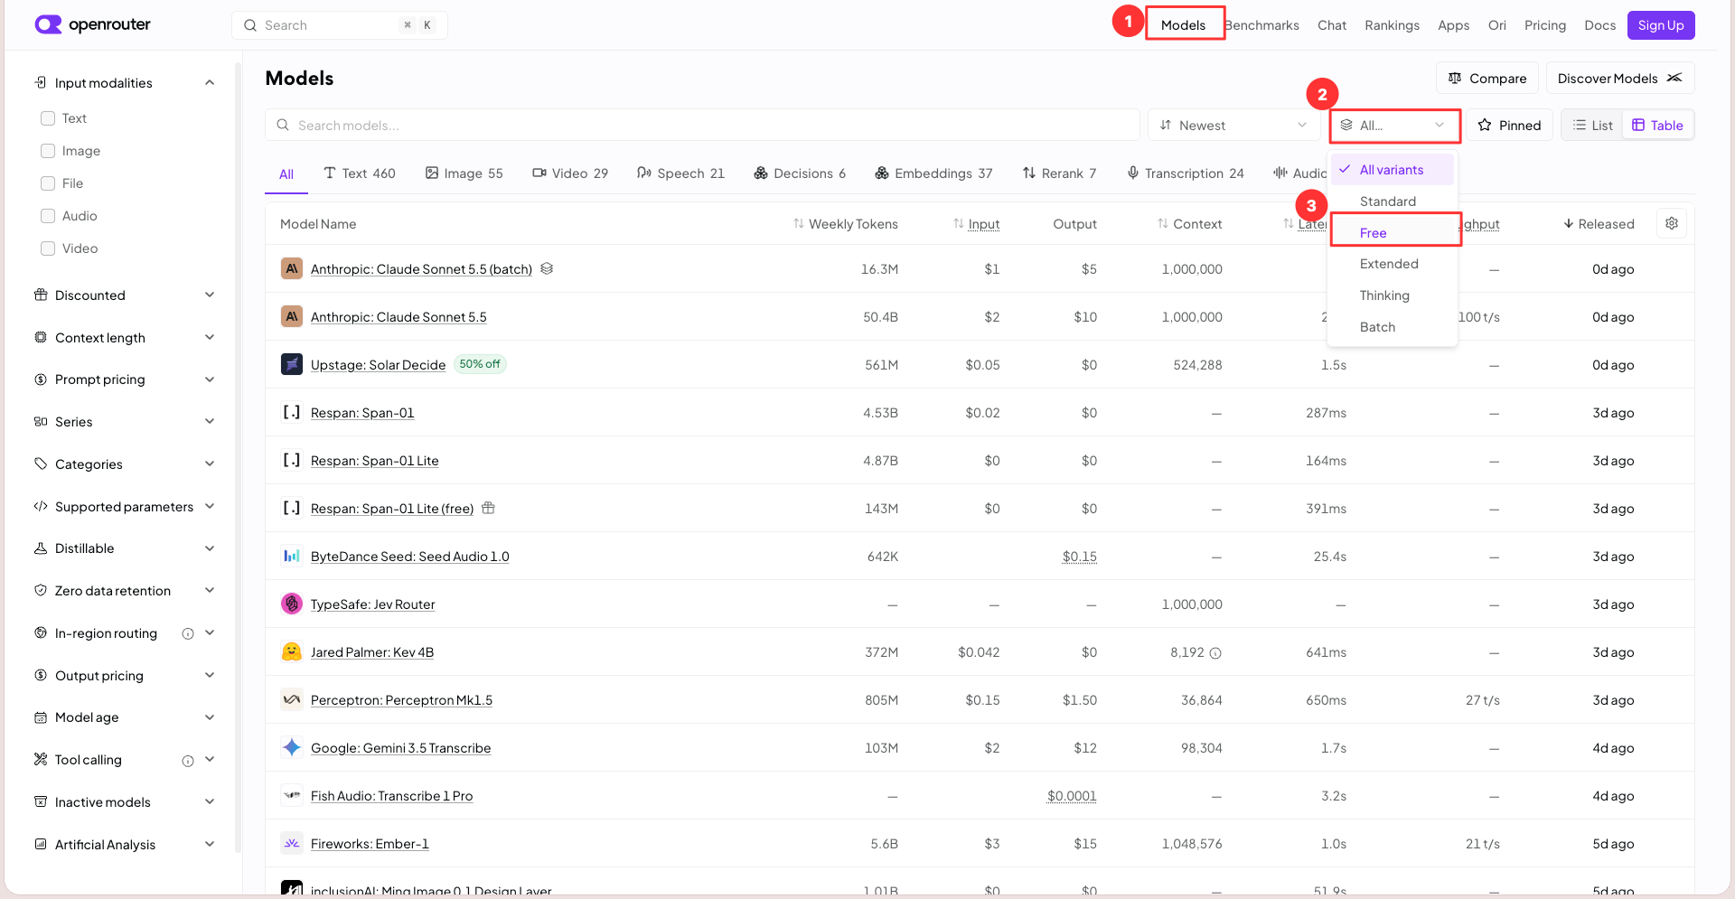Check the Video input modality checkbox

click(x=48, y=248)
